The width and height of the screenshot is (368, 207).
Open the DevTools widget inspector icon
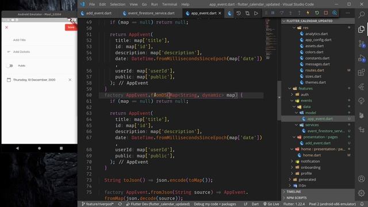(335, 13)
